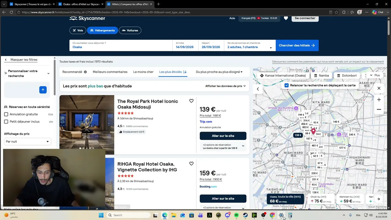
Task: Click Aller sur le site for Royal Park Hotel
Action: 223,136
